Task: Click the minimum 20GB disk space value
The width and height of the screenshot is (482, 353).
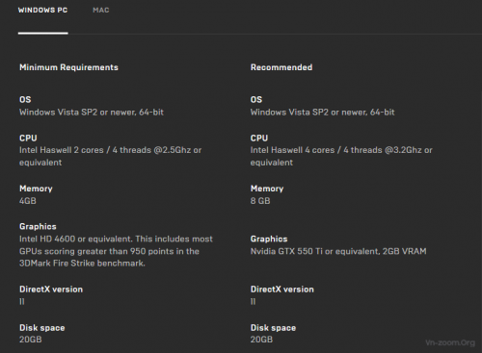Action: coord(31,340)
